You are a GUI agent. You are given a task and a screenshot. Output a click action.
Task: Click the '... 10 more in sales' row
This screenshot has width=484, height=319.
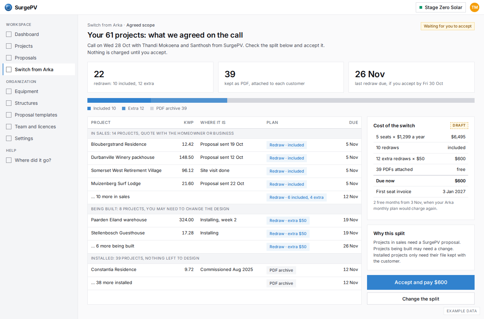point(225,197)
